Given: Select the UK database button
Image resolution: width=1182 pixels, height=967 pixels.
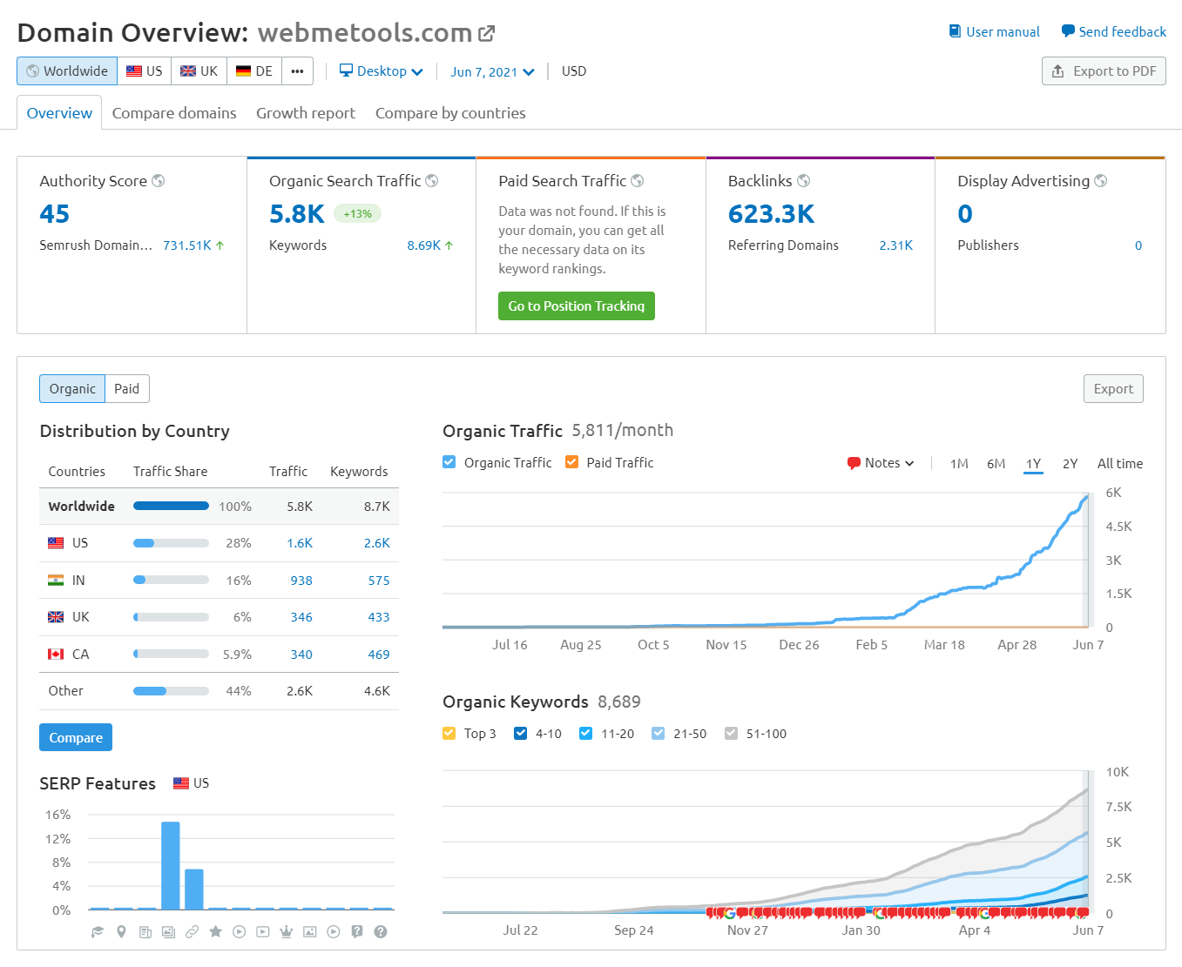Looking at the screenshot, I should click(199, 71).
